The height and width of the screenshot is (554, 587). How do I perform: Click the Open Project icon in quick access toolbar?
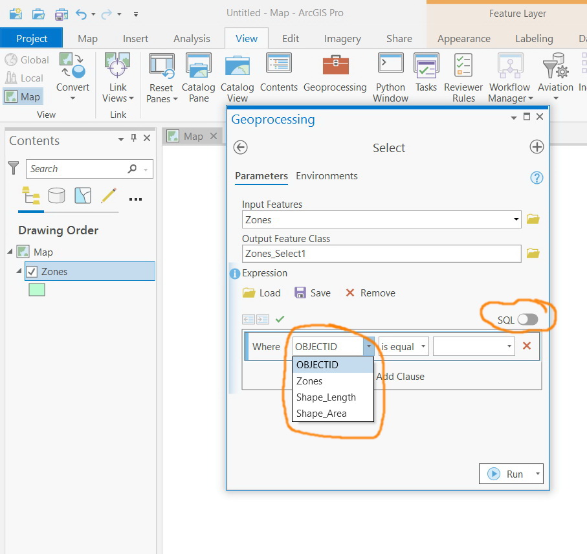(38, 14)
